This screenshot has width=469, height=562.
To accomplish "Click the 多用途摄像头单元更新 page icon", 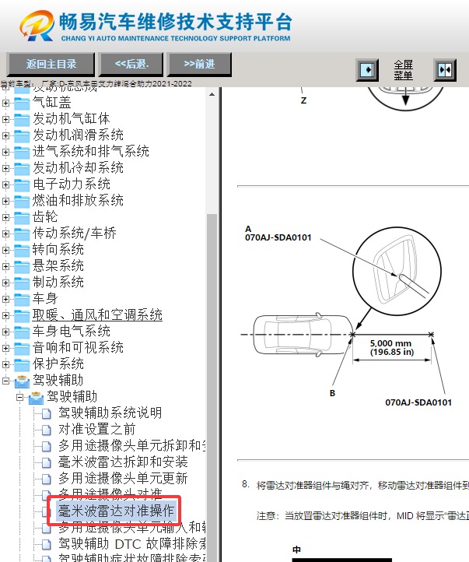I will click(x=47, y=479).
